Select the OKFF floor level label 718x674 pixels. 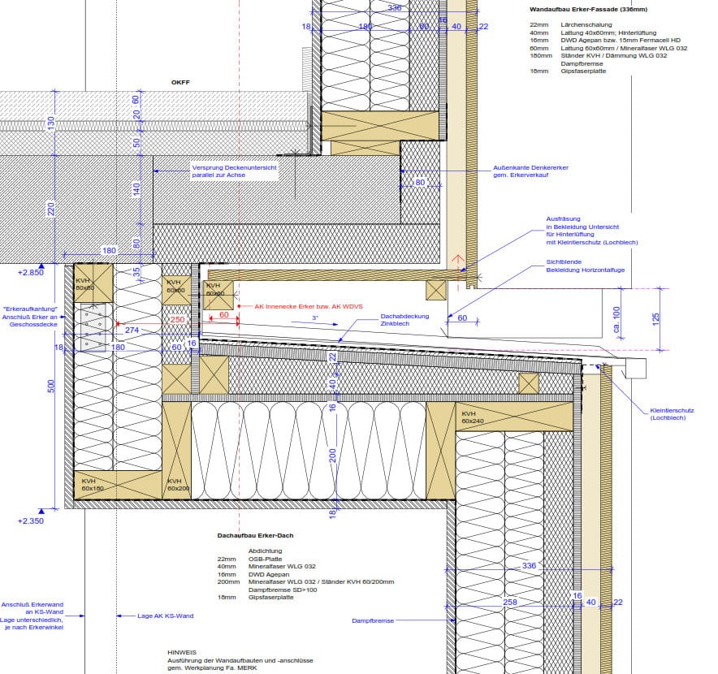(x=179, y=83)
